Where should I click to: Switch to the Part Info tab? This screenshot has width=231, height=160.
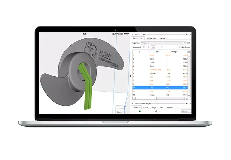click(163, 38)
